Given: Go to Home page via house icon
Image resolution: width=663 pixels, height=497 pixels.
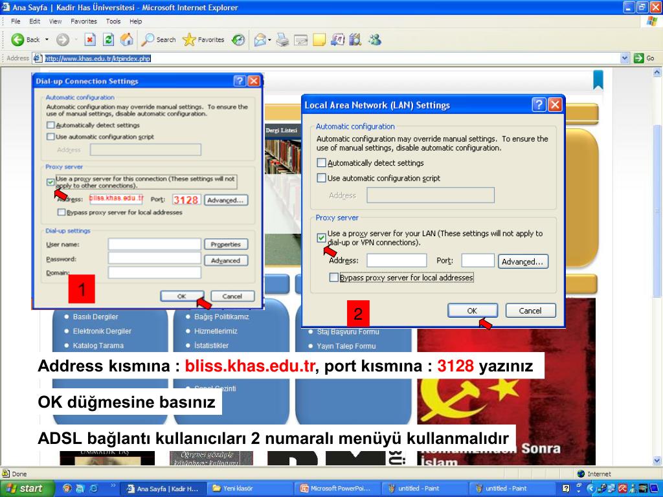Looking at the screenshot, I should pos(126,39).
